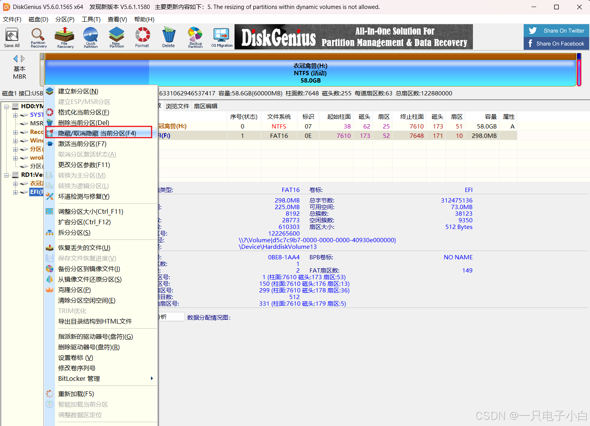Open the 帮助(H) menu
This screenshot has width=590, height=426.
point(144,19)
